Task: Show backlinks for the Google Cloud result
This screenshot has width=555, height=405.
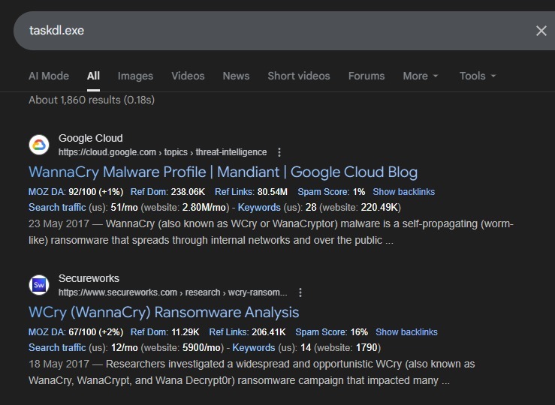Action: [403, 192]
